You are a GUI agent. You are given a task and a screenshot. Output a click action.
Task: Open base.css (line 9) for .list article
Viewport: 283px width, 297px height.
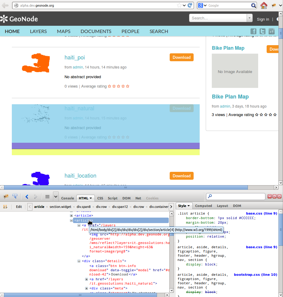[x=261, y=213]
